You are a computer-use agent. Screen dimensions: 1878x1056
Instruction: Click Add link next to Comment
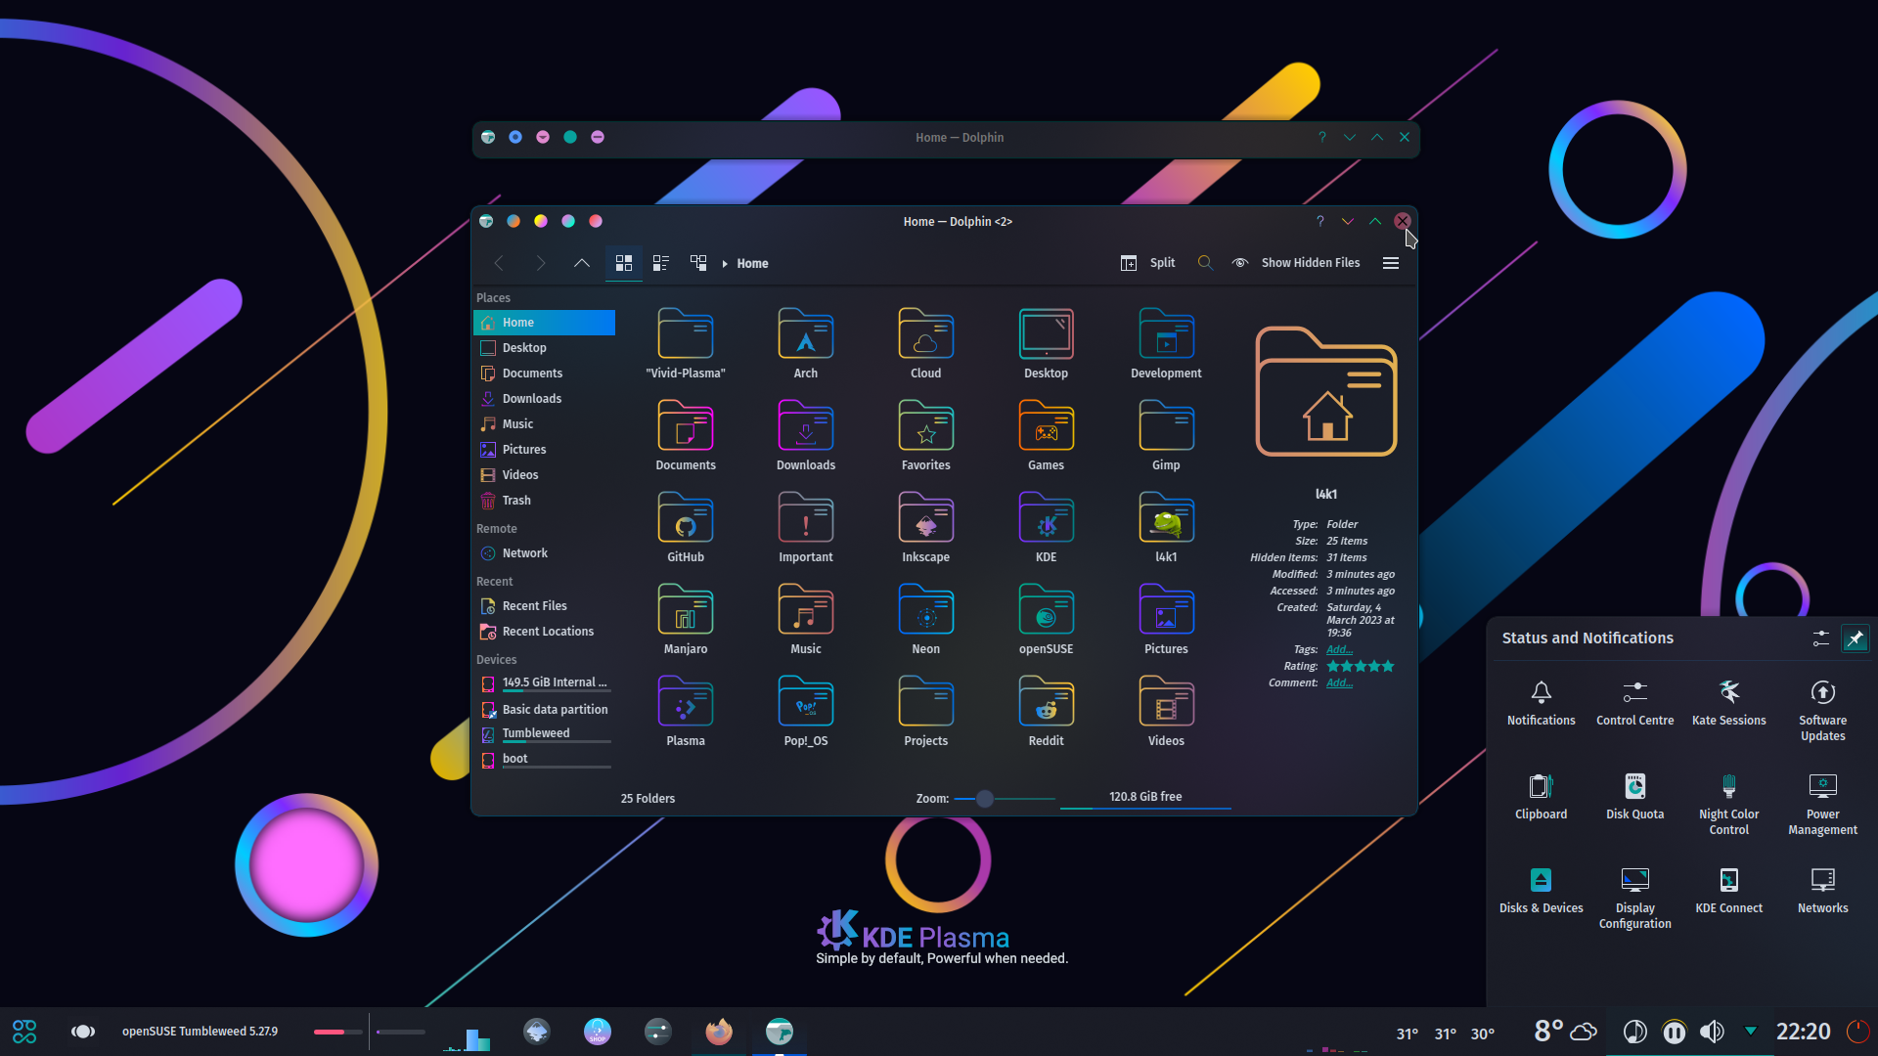1339,683
